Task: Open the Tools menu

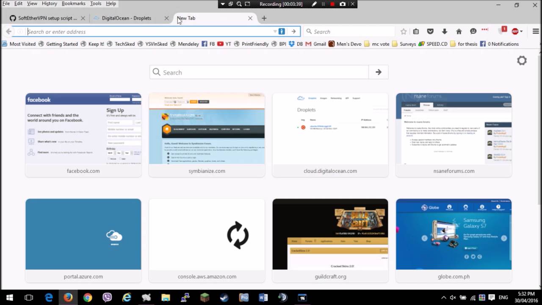Action: point(96,3)
